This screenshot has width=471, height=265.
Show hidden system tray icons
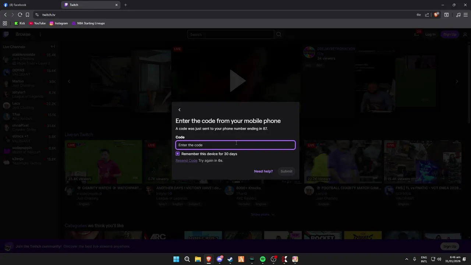(407, 259)
